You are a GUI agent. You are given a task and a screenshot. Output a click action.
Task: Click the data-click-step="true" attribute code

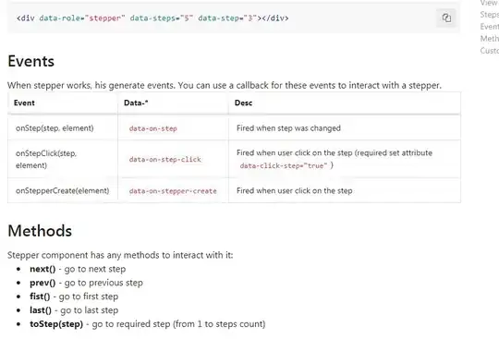click(284, 165)
